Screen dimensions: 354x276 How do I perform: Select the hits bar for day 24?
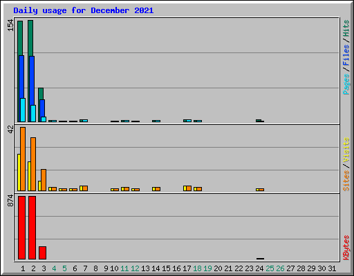click(259, 121)
